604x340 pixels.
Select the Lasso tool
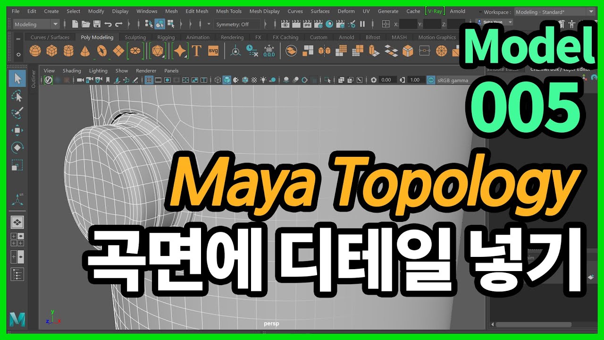[17, 96]
